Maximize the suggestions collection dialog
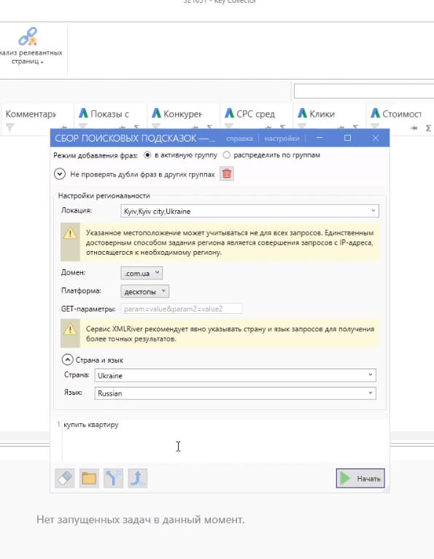 pyautogui.click(x=348, y=138)
